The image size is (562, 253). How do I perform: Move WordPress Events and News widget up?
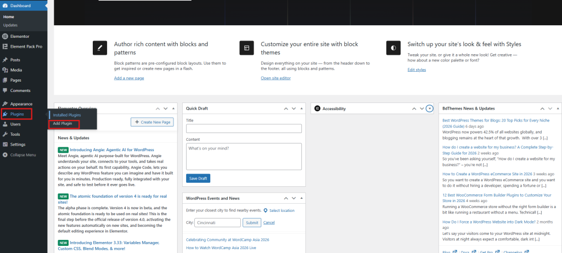click(x=286, y=198)
